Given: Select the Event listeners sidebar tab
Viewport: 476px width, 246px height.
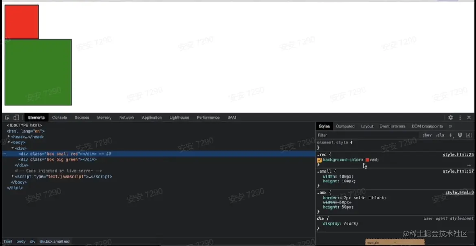Looking at the screenshot, I should 392,126.
